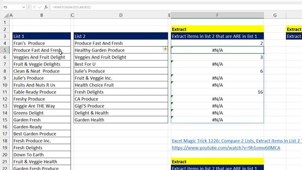Select 'Gigi'S Produce' cell
Image resolution: width=302 pixels, height=170 pixels.
coord(121,106)
